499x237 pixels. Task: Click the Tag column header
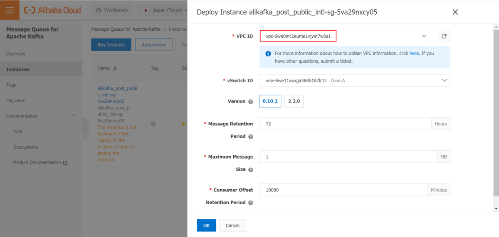coord(155,68)
